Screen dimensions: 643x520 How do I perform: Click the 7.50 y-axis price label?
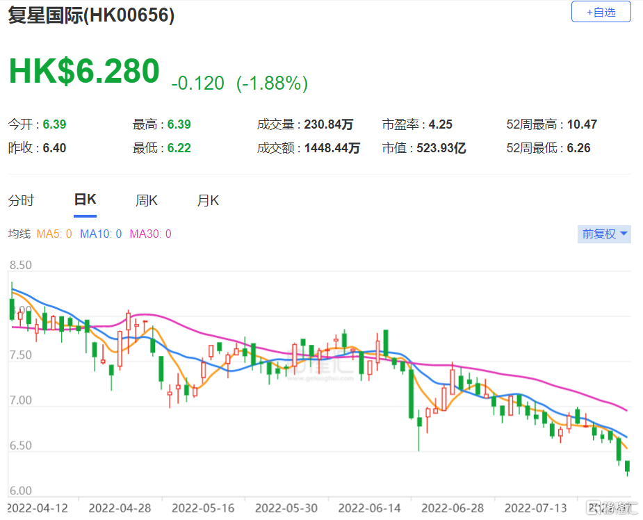(x=20, y=355)
